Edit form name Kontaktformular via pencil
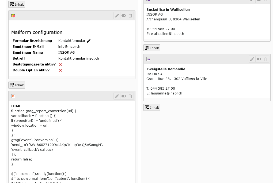The width and height of the screenshot is (273, 183). (x=89, y=41)
